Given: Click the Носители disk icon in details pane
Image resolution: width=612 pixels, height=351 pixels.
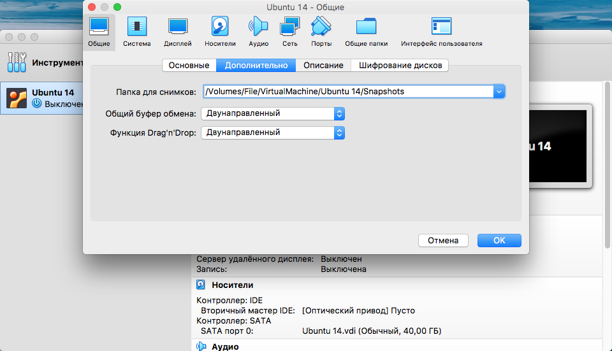Looking at the screenshot, I should 201,285.
